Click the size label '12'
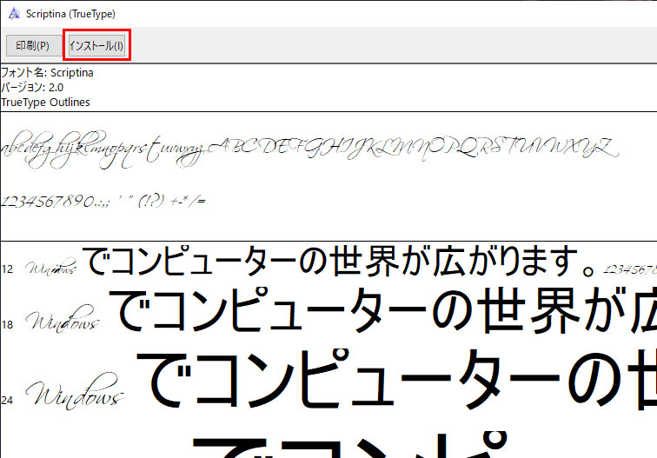657x458 pixels. (7, 269)
